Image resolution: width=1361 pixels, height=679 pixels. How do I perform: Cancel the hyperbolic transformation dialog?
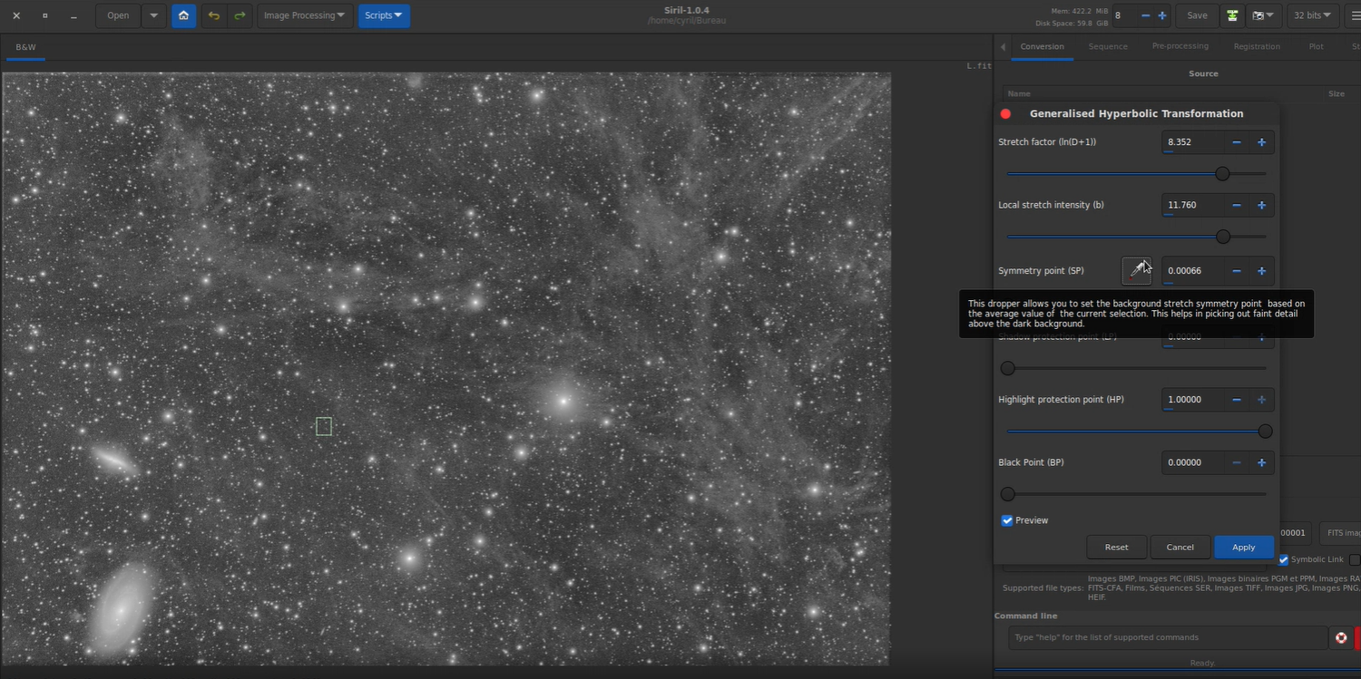tap(1180, 547)
